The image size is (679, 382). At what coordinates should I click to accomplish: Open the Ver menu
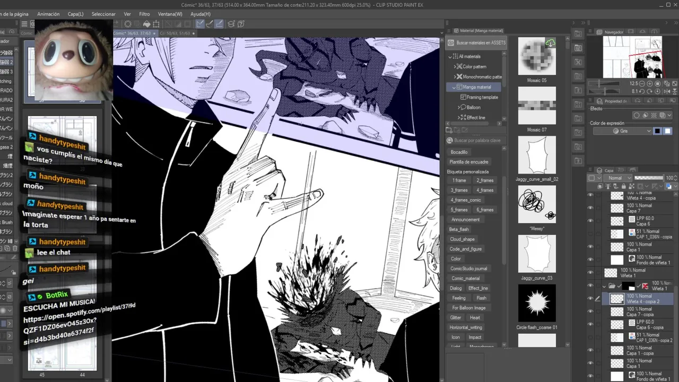point(127,14)
